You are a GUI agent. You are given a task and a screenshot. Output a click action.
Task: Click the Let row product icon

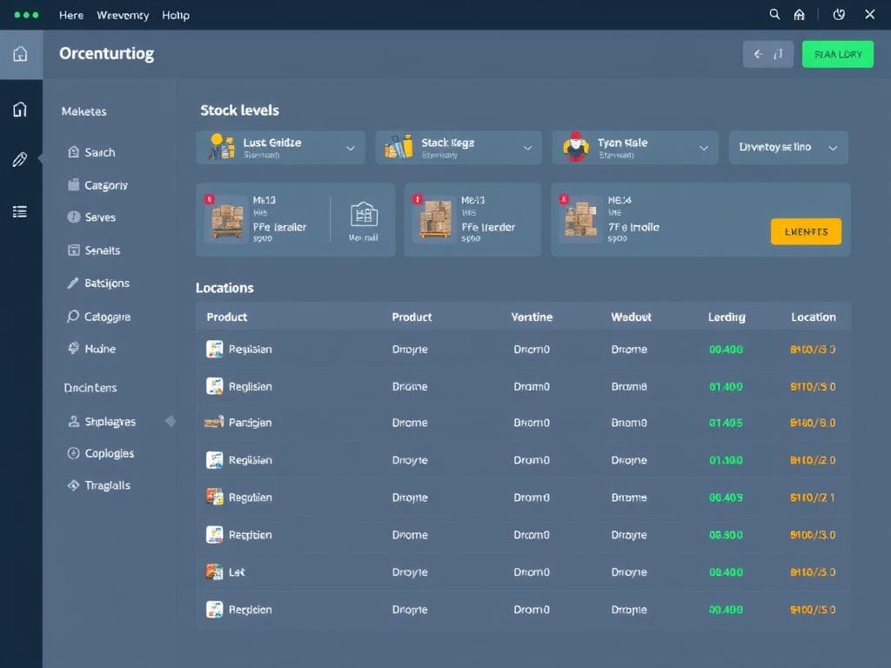coord(214,571)
